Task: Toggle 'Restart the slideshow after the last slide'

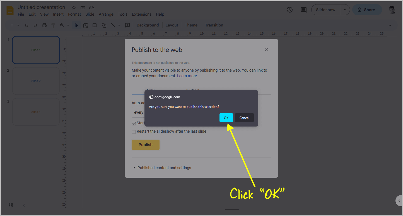Action: coord(134,132)
